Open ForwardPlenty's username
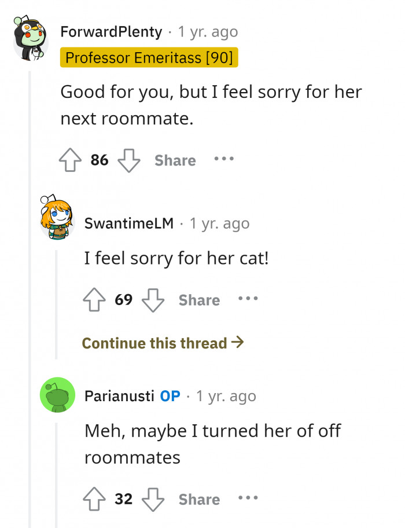405x528 pixels. pyautogui.click(x=111, y=32)
